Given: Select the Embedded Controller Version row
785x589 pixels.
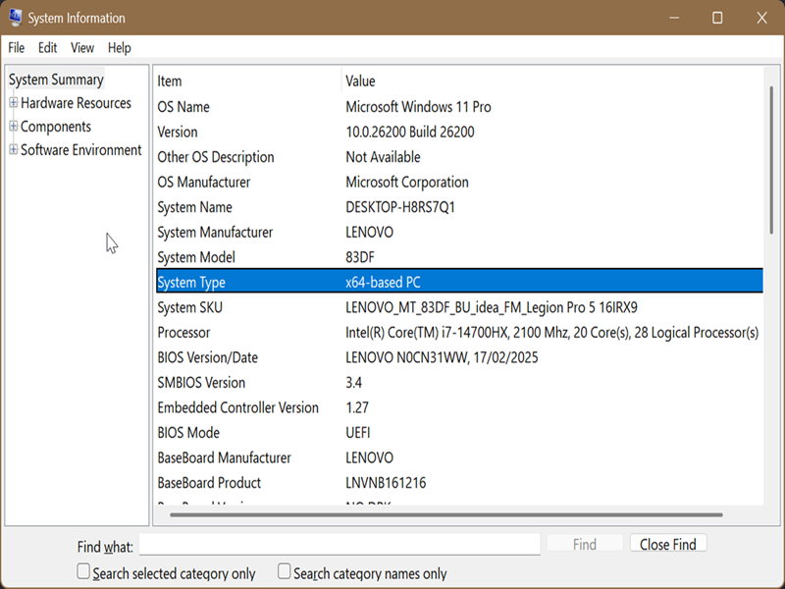Looking at the screenshot, I should tap(459, 407).
